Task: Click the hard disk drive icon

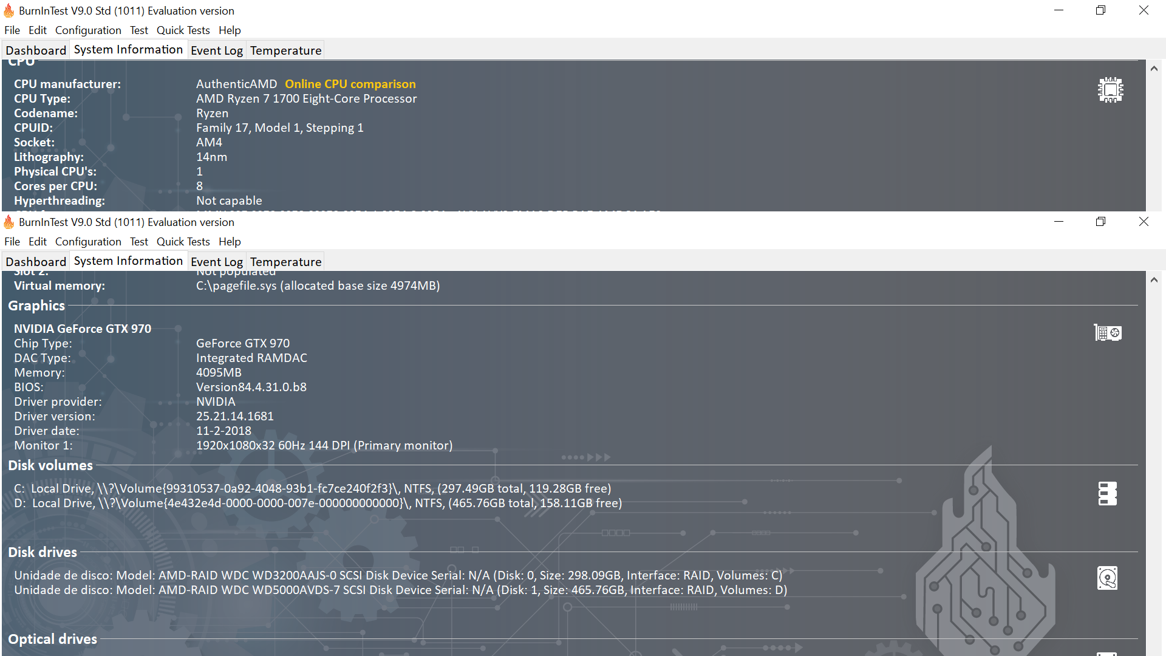Action: pos(1107,578)
